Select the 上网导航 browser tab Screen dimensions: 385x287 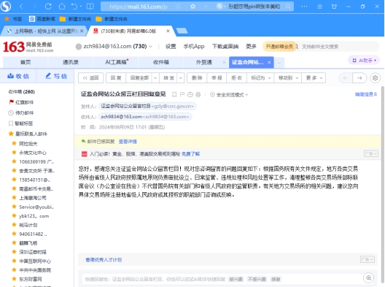(x=44, y=31)
